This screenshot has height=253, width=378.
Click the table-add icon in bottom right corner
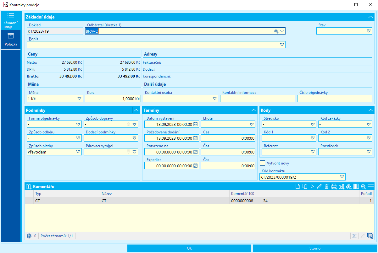pyautogui.click(x=370, y=236)
